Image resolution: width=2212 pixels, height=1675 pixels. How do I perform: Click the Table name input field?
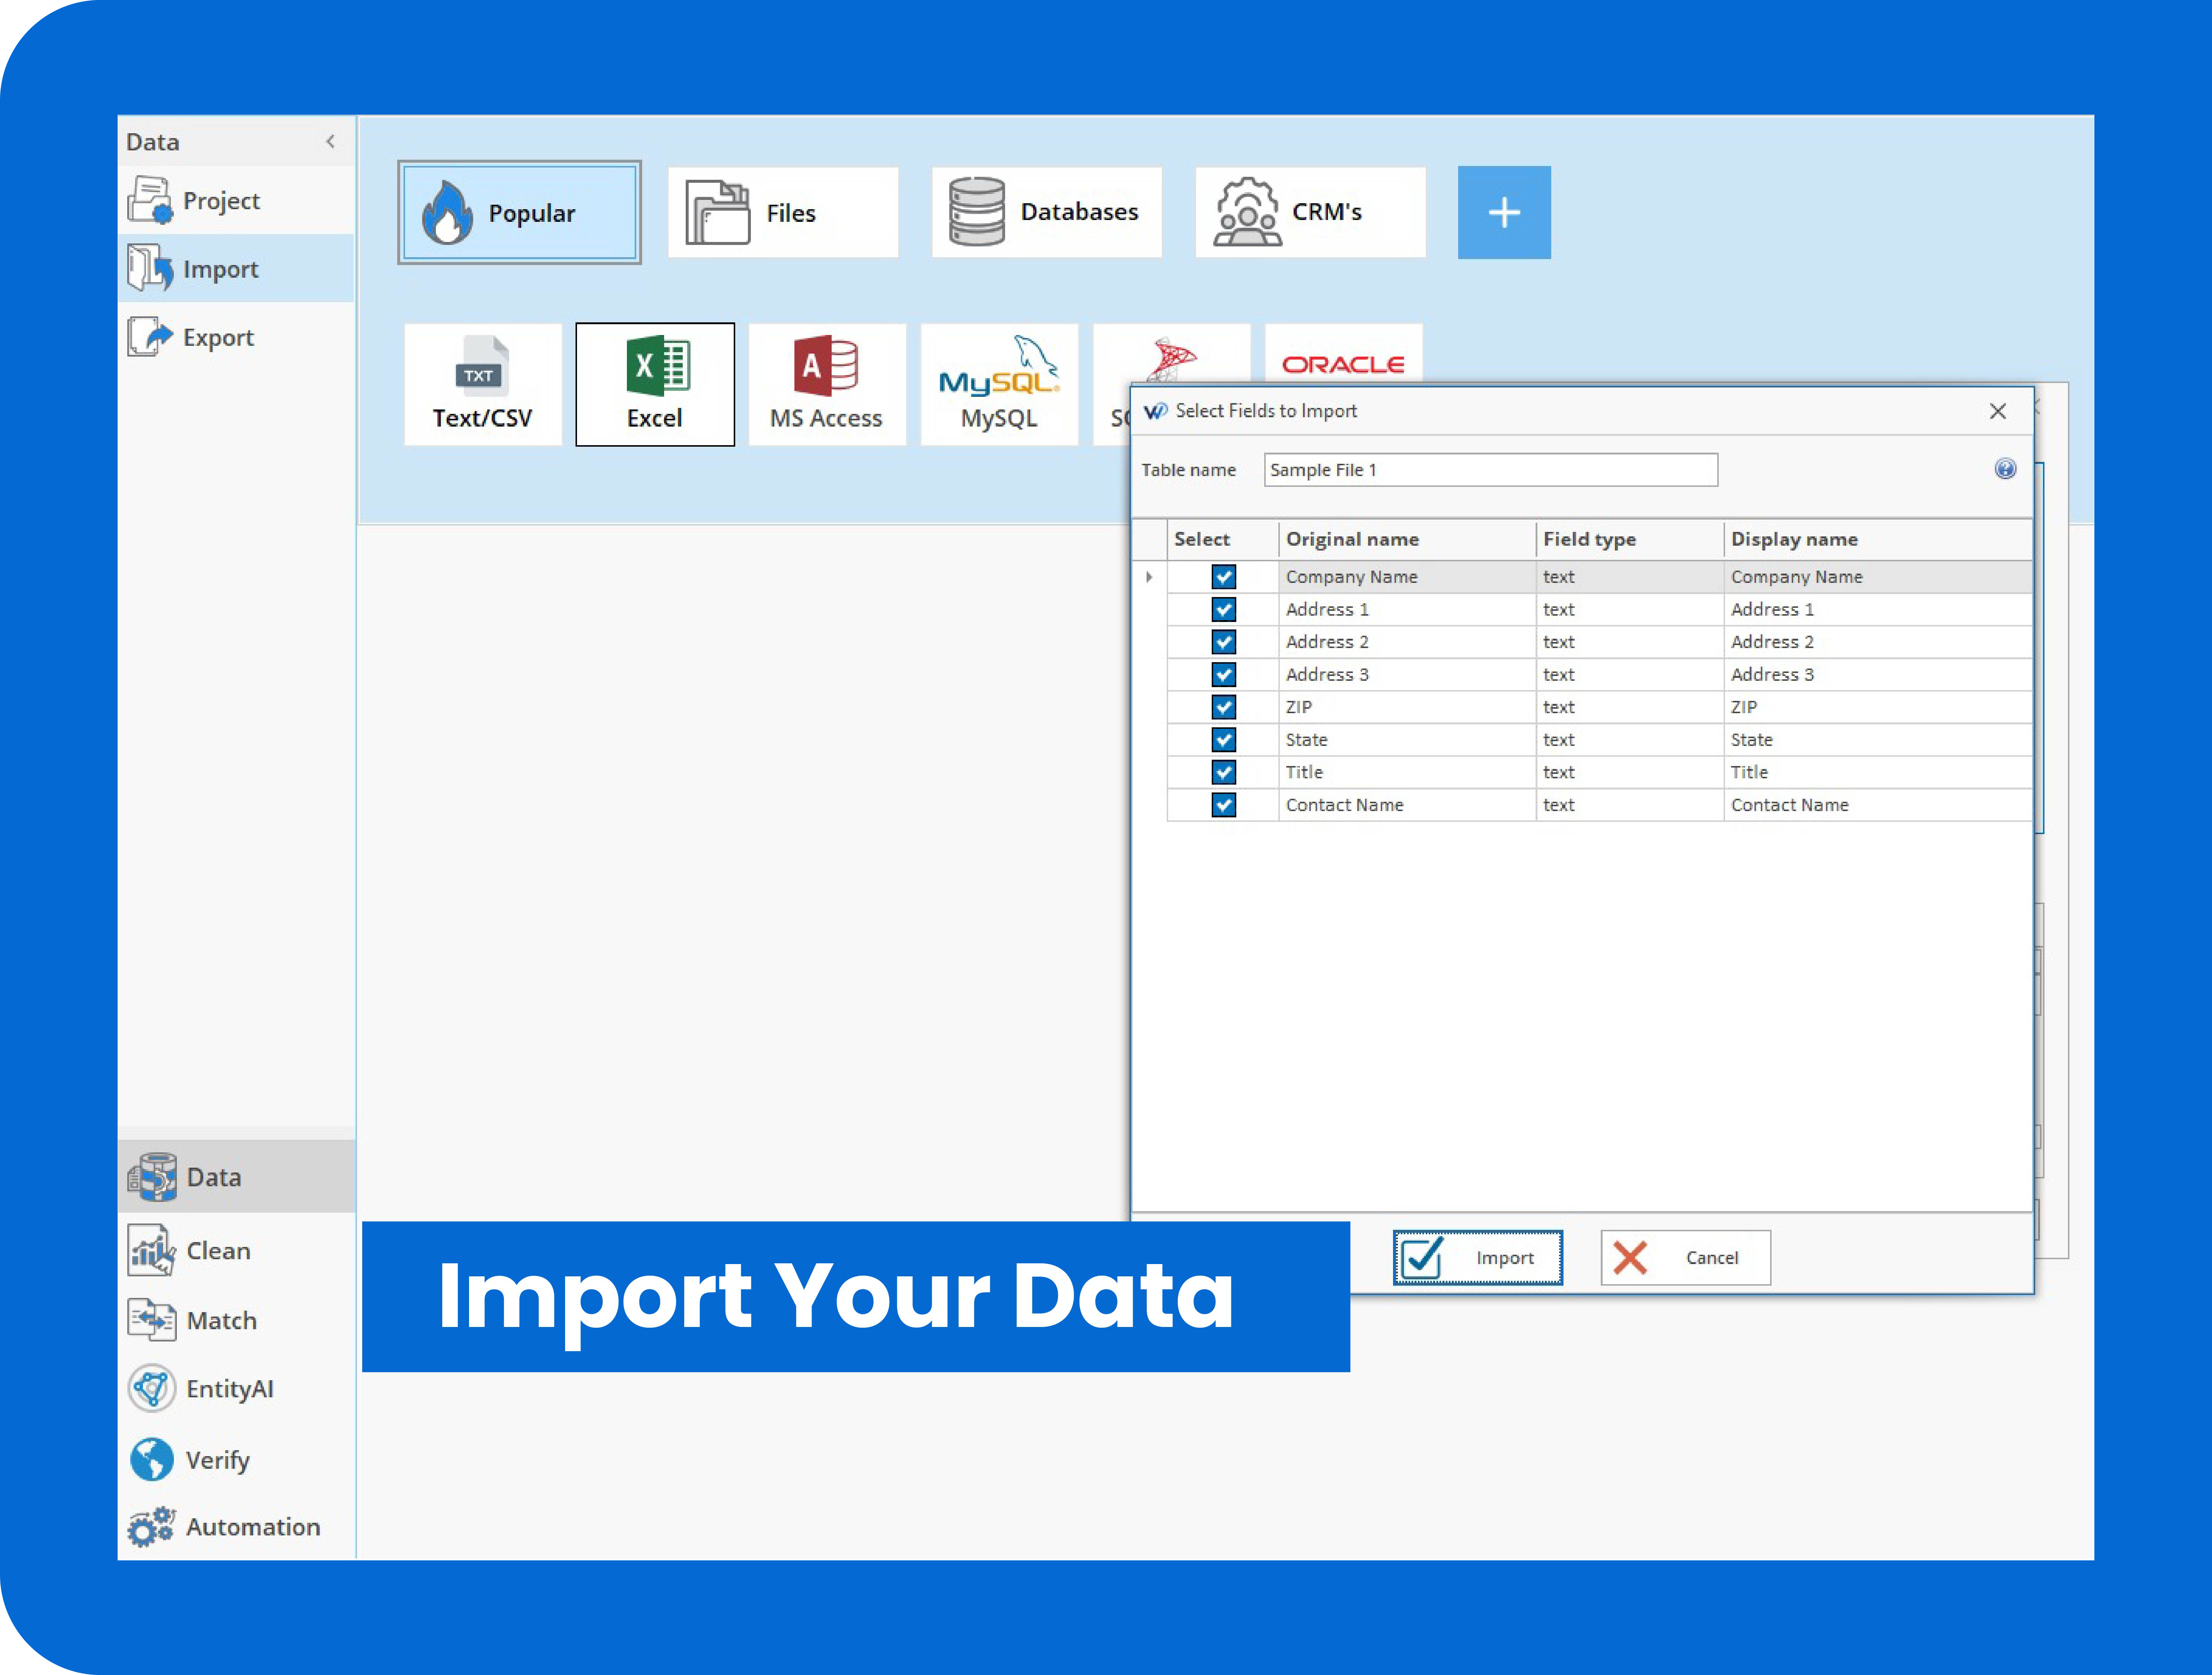tap(1490, 470)
